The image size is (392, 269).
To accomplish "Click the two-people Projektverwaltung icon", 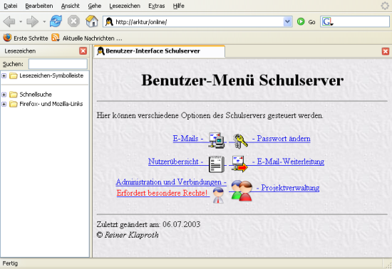I will click(x=242, y=191).
